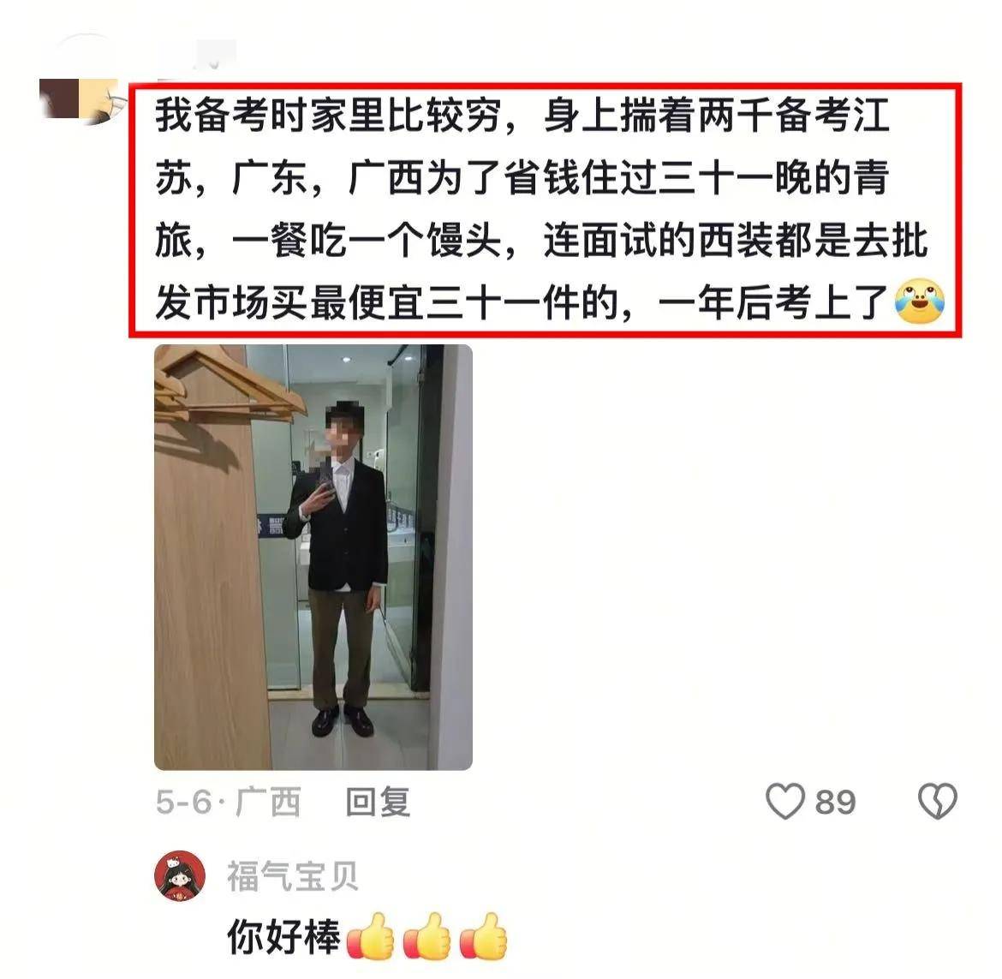Open the attached mirror selfie photo
The image size is (1002, 979).
[313, 558]
